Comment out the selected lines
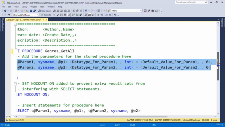 pyautogui.click(x=98, y=15)
